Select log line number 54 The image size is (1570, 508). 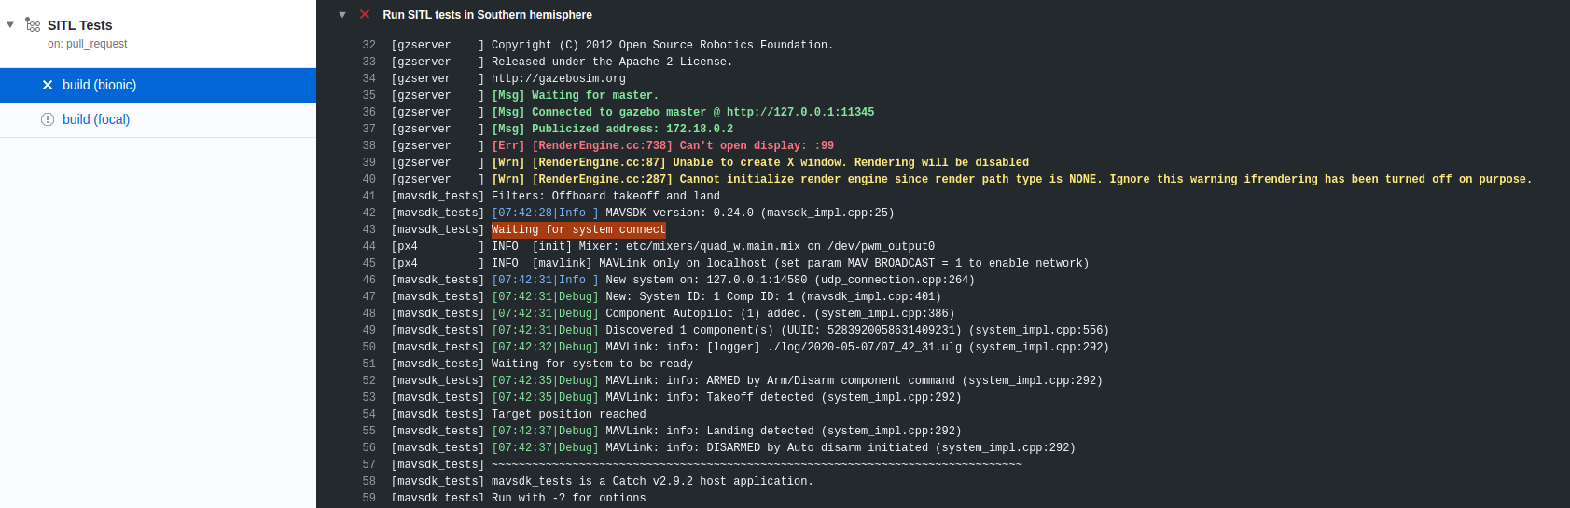(369, 414)
